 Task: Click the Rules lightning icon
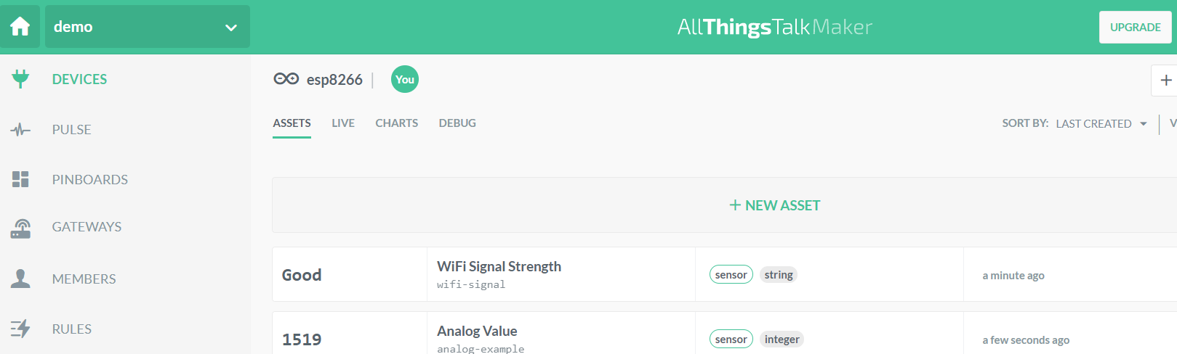pos(20,329)
